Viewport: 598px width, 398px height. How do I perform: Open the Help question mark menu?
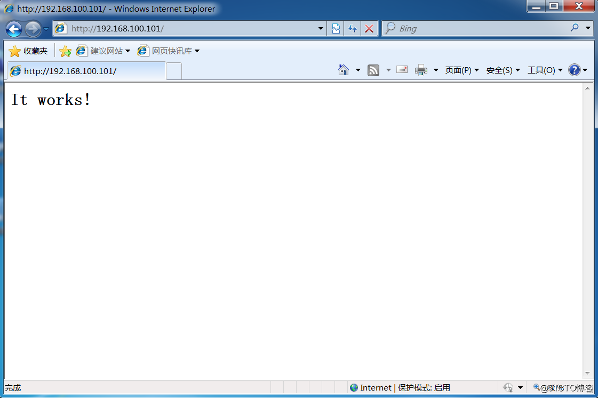tap(578, 70)
